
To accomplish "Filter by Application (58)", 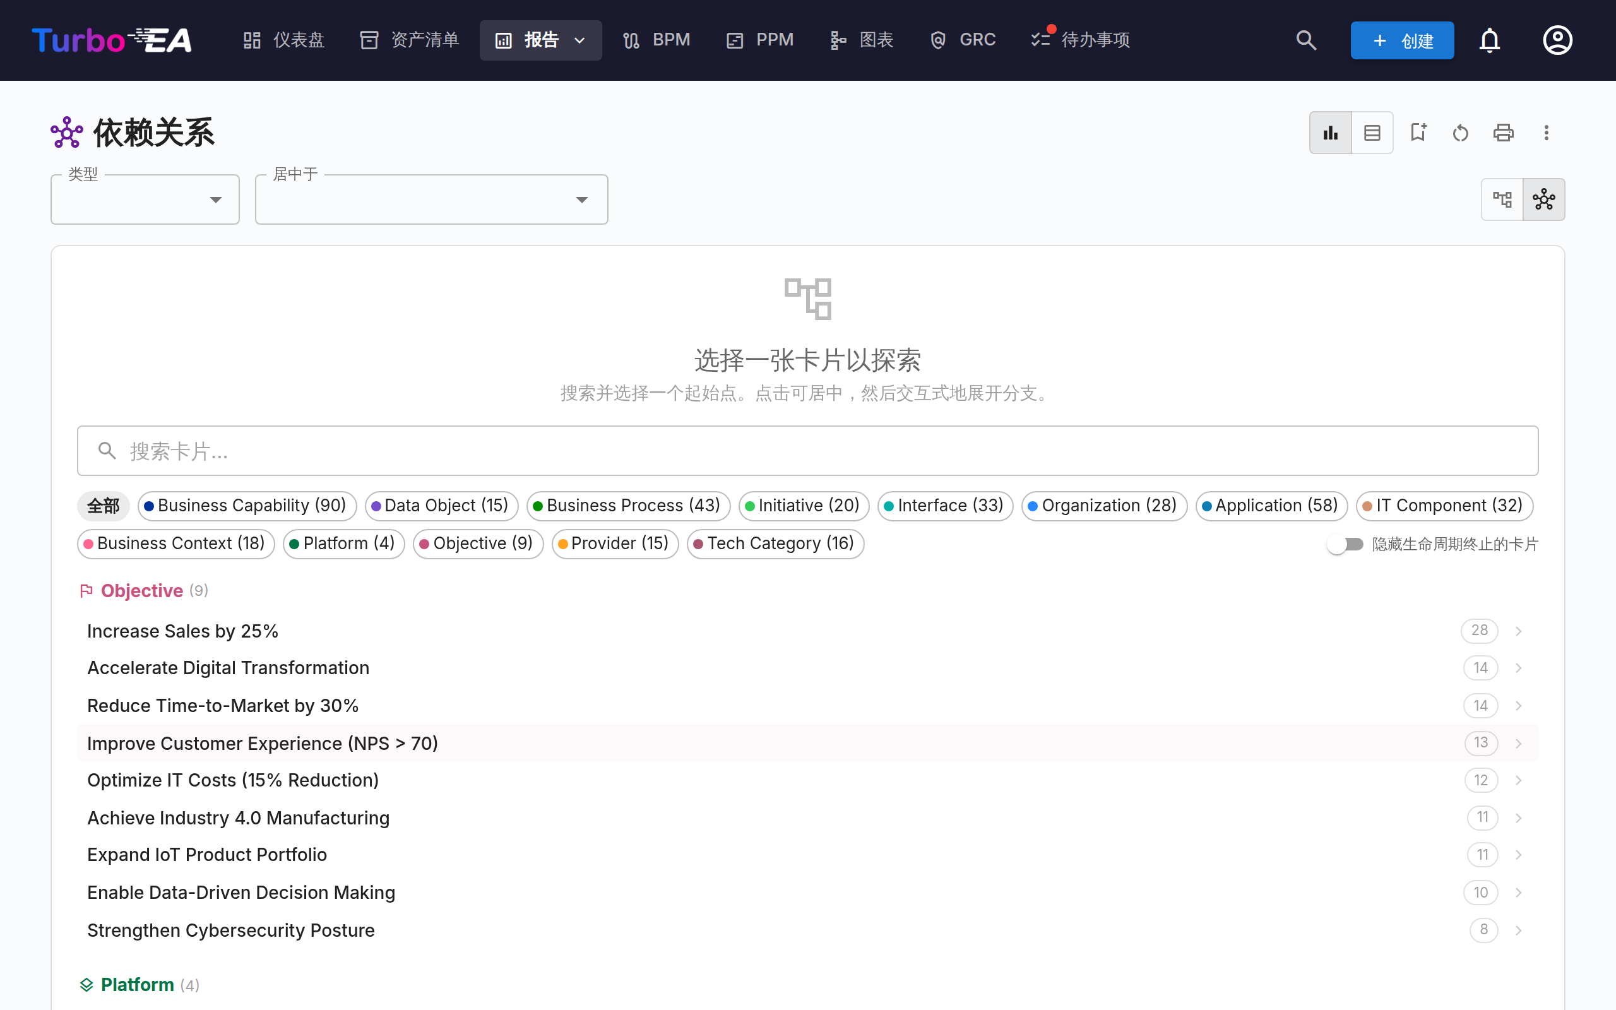I will [1271, 506].
